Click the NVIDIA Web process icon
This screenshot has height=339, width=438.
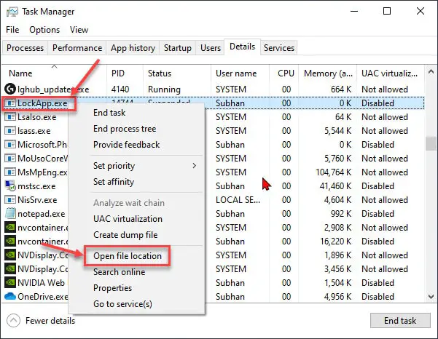10,283
